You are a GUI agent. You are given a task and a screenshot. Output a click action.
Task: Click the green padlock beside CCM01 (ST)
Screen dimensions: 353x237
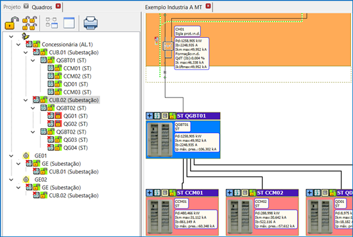click(58, 68)
